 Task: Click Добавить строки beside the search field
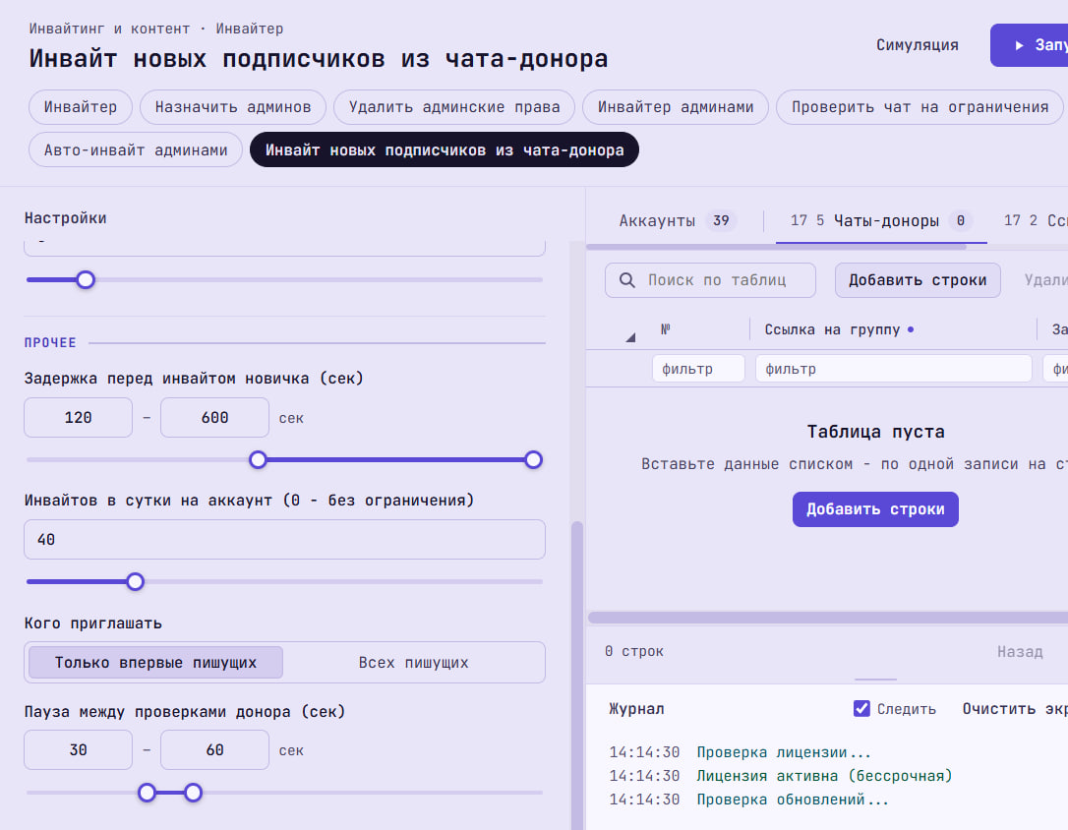tap(918, 280)
